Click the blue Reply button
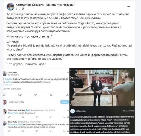The image size is (141, 136). [64, 102]
